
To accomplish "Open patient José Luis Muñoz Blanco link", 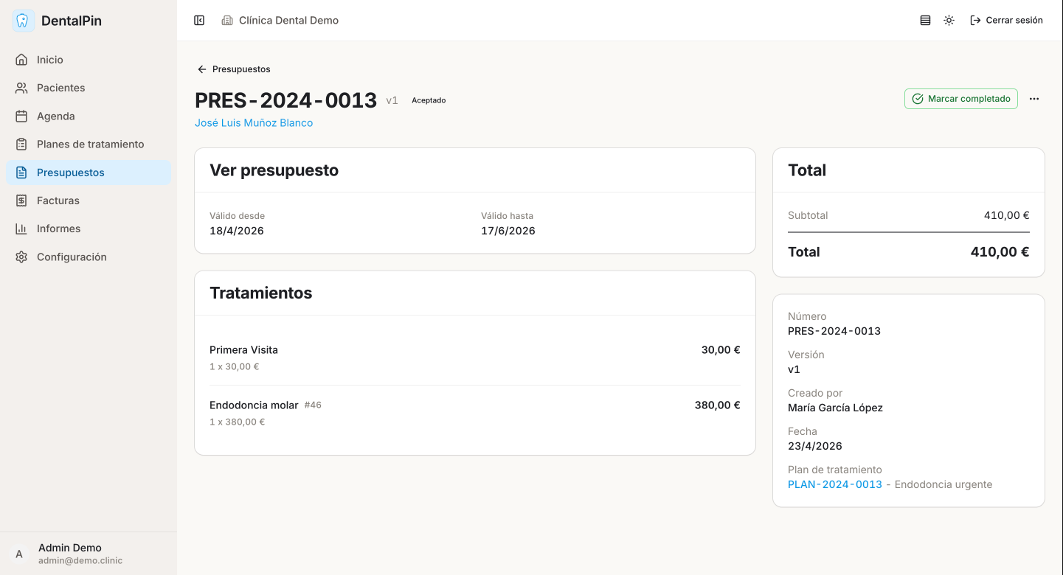I will (254, 123).
